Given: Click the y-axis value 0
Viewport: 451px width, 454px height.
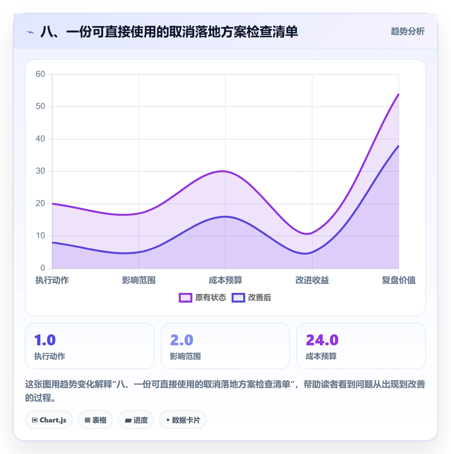Looking at the screenshot, I should point(43,268).
